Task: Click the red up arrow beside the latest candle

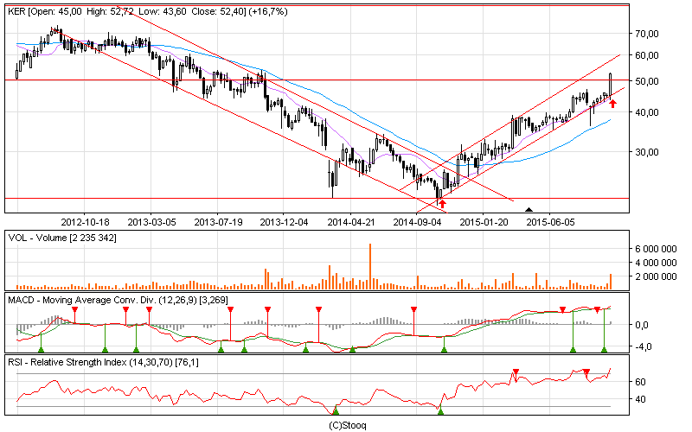Action: [612, 104]
